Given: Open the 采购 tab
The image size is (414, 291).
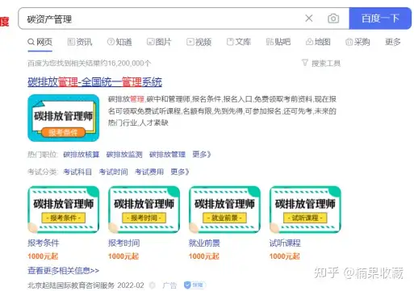Looking at the screenshot, I should coord(358,42).
